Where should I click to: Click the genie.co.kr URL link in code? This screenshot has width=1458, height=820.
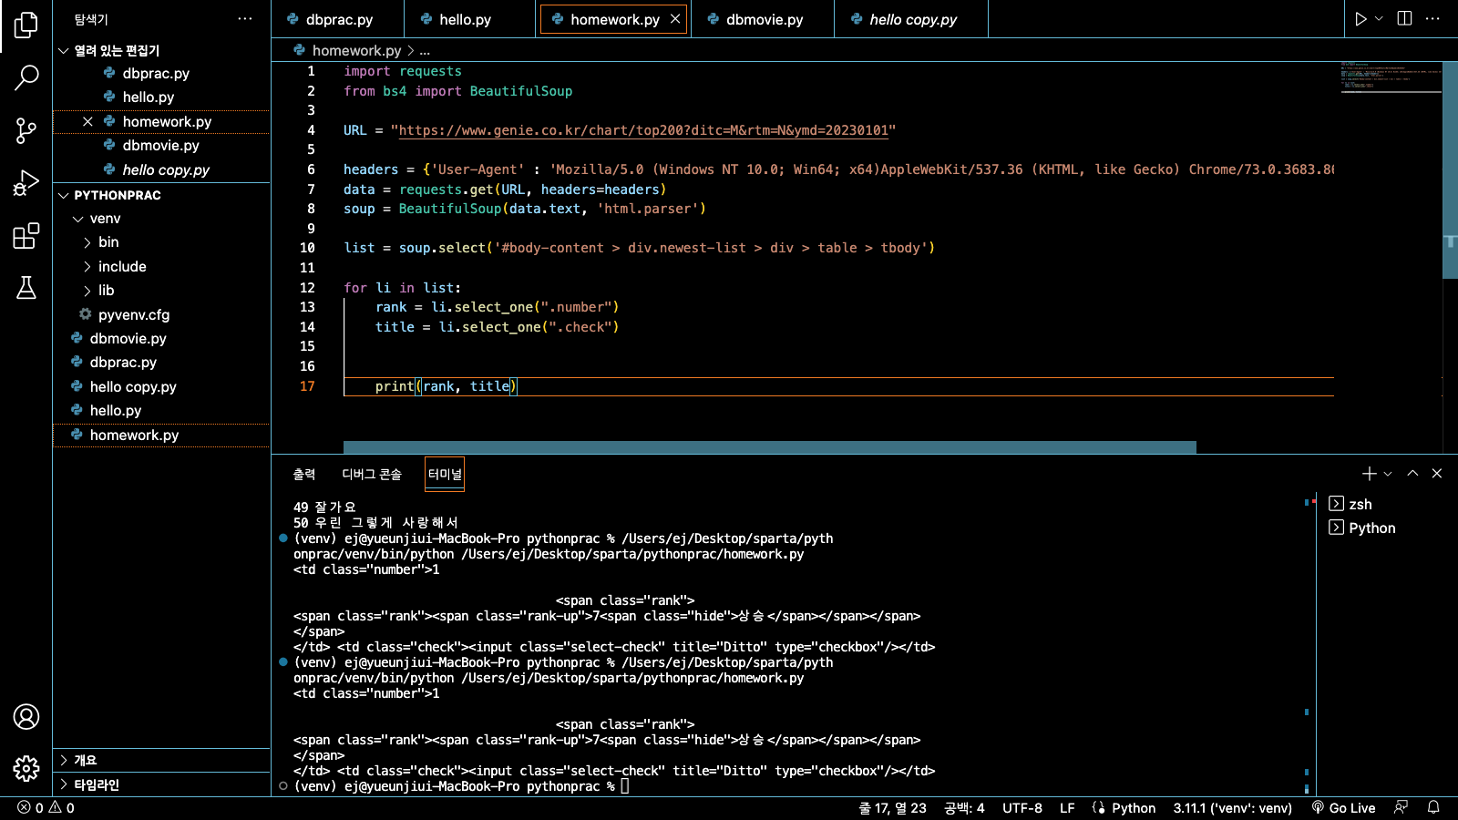coord(643,130)
